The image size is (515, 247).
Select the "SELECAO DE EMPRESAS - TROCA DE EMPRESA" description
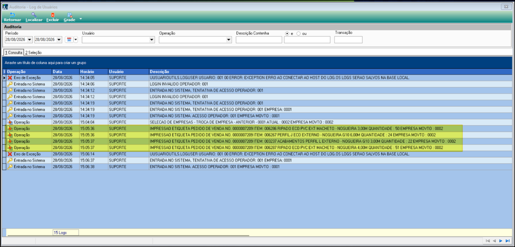pyautogui.click(x=241, y=122)
